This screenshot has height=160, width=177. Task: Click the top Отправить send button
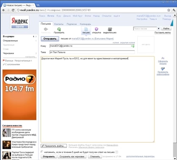click(x=50, y=39)
